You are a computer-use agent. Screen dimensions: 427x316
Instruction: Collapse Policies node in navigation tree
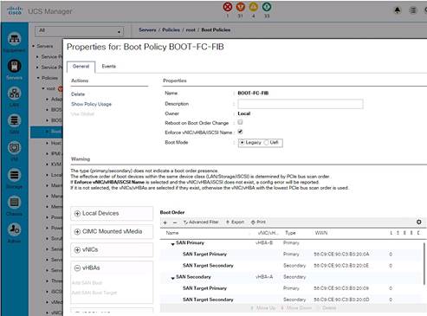click(38, 78)
